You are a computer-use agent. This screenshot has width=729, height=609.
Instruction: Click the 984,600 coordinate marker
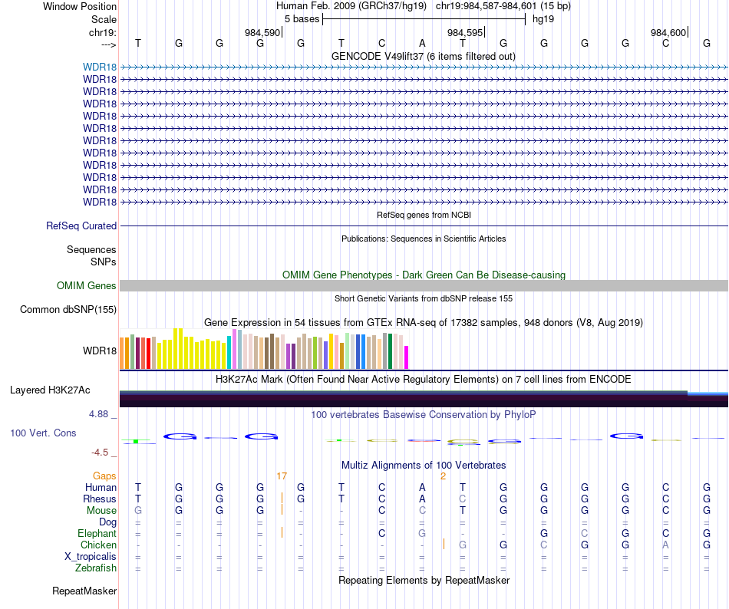[669, 32]
